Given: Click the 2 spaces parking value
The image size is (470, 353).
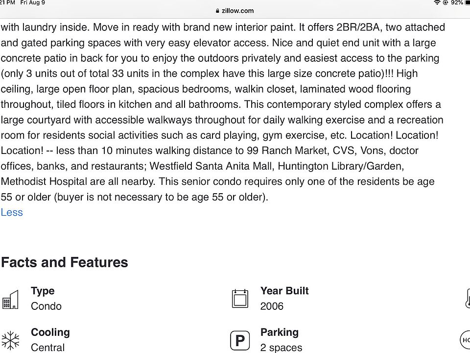Looking at the screenshot, I should (281, 347).
